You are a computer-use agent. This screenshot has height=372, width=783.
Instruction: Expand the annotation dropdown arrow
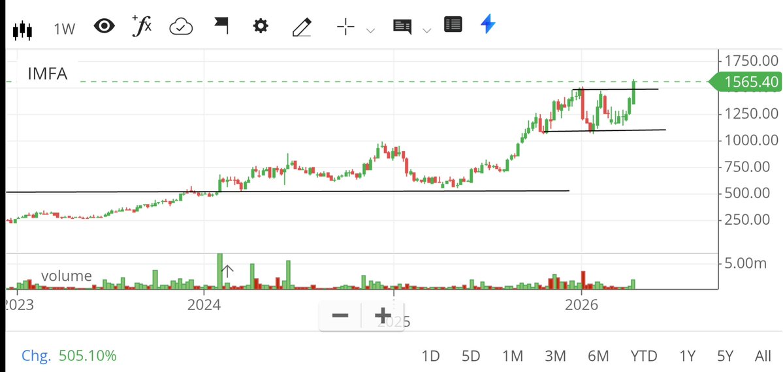(427, 31)
